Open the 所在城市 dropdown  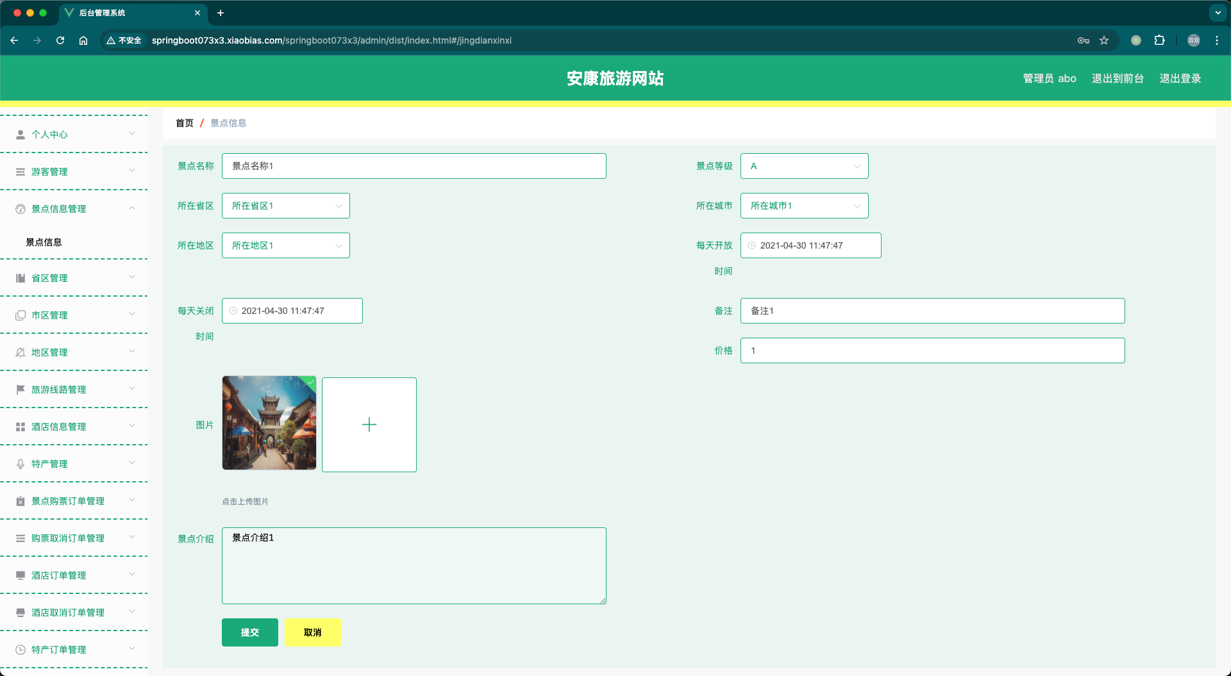coord(805,206)
